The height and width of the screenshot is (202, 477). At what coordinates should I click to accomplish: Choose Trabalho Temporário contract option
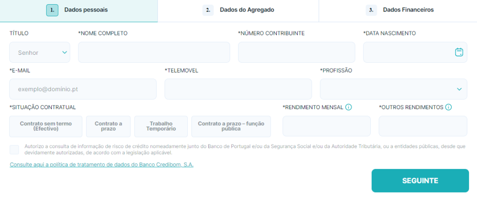click(161, 126)
